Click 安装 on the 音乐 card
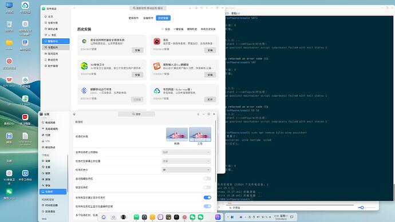This screenshot has width=395, height=222. (210, 50)
